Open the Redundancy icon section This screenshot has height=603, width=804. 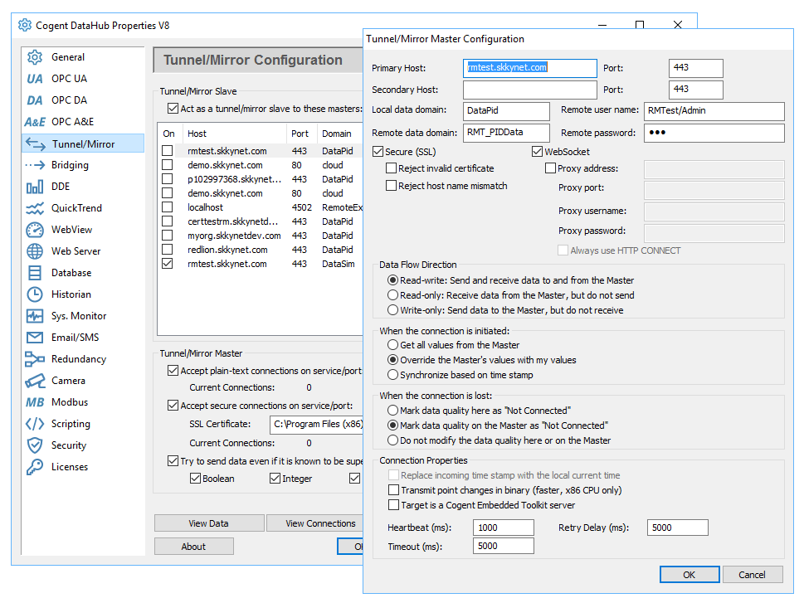[35, 359]
